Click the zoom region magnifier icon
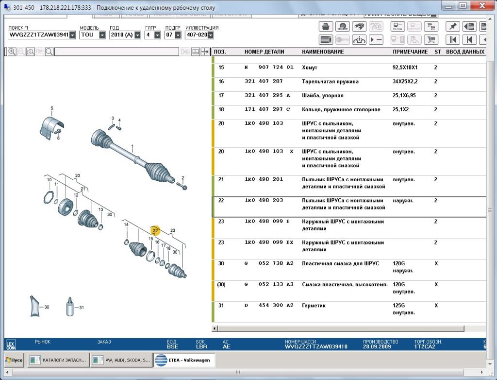Viewport: 497px width, 380px height. coord(31,52)
